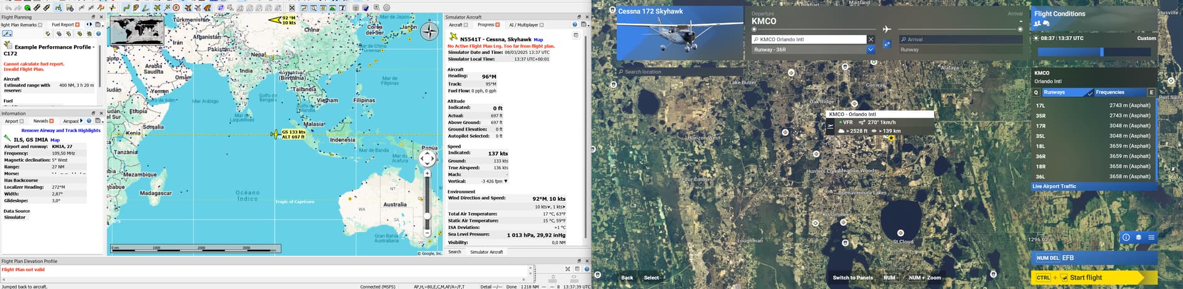Click Remove Airway and Track Highlights link
Image resolution: width=1183 pixels, height=289 pixels.
(61, 130)
